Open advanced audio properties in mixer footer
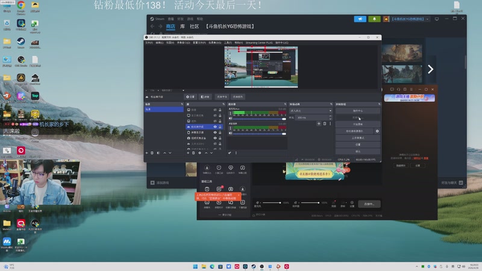Screen dimensions: 482x271 click(230, 153)
